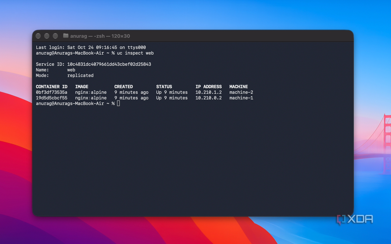Click container ID 19d5d5cbcf55

[x=51, y=98]
